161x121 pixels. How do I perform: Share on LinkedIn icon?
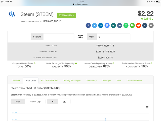101,25
